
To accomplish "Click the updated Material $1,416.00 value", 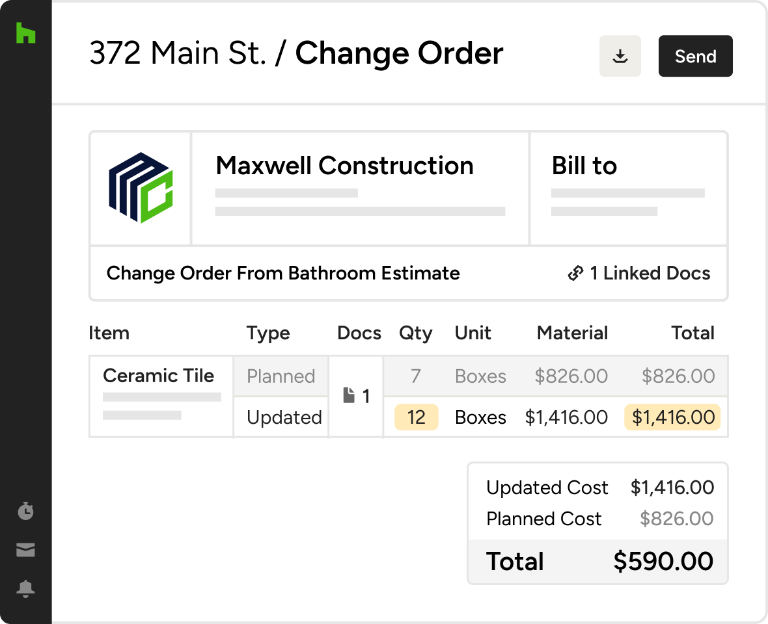I will click(x=566, y=417).
